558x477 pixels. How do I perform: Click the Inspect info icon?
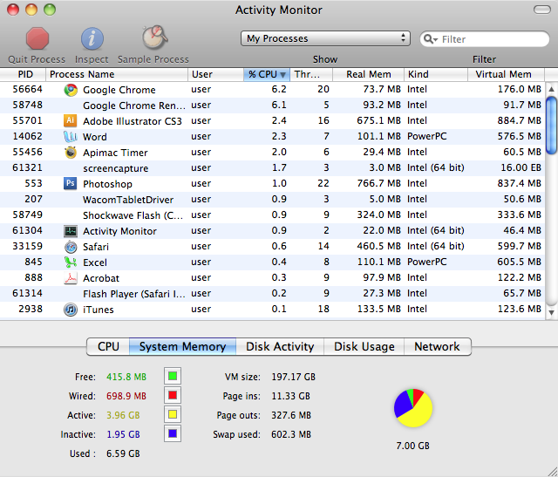[x=92, y=38]
